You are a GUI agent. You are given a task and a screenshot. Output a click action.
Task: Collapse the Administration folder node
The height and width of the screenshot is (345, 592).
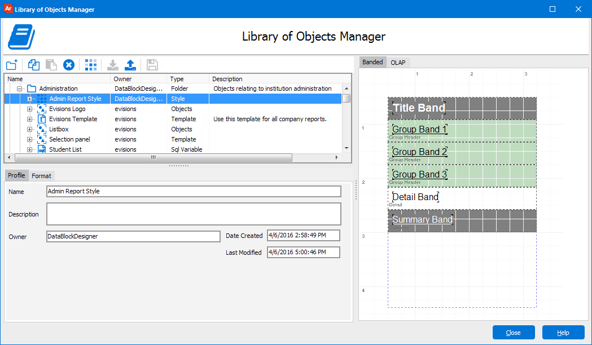click(x=20, y=88)
